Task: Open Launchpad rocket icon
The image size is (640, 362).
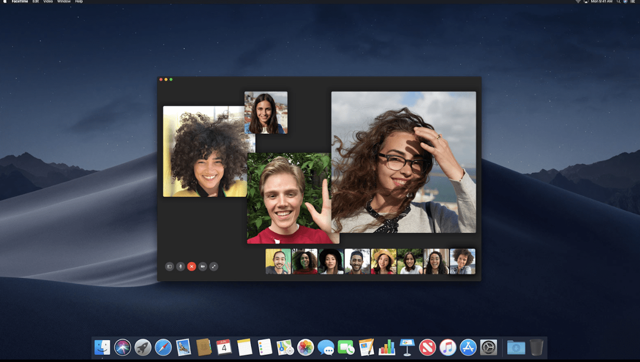Action: [143, 347]
